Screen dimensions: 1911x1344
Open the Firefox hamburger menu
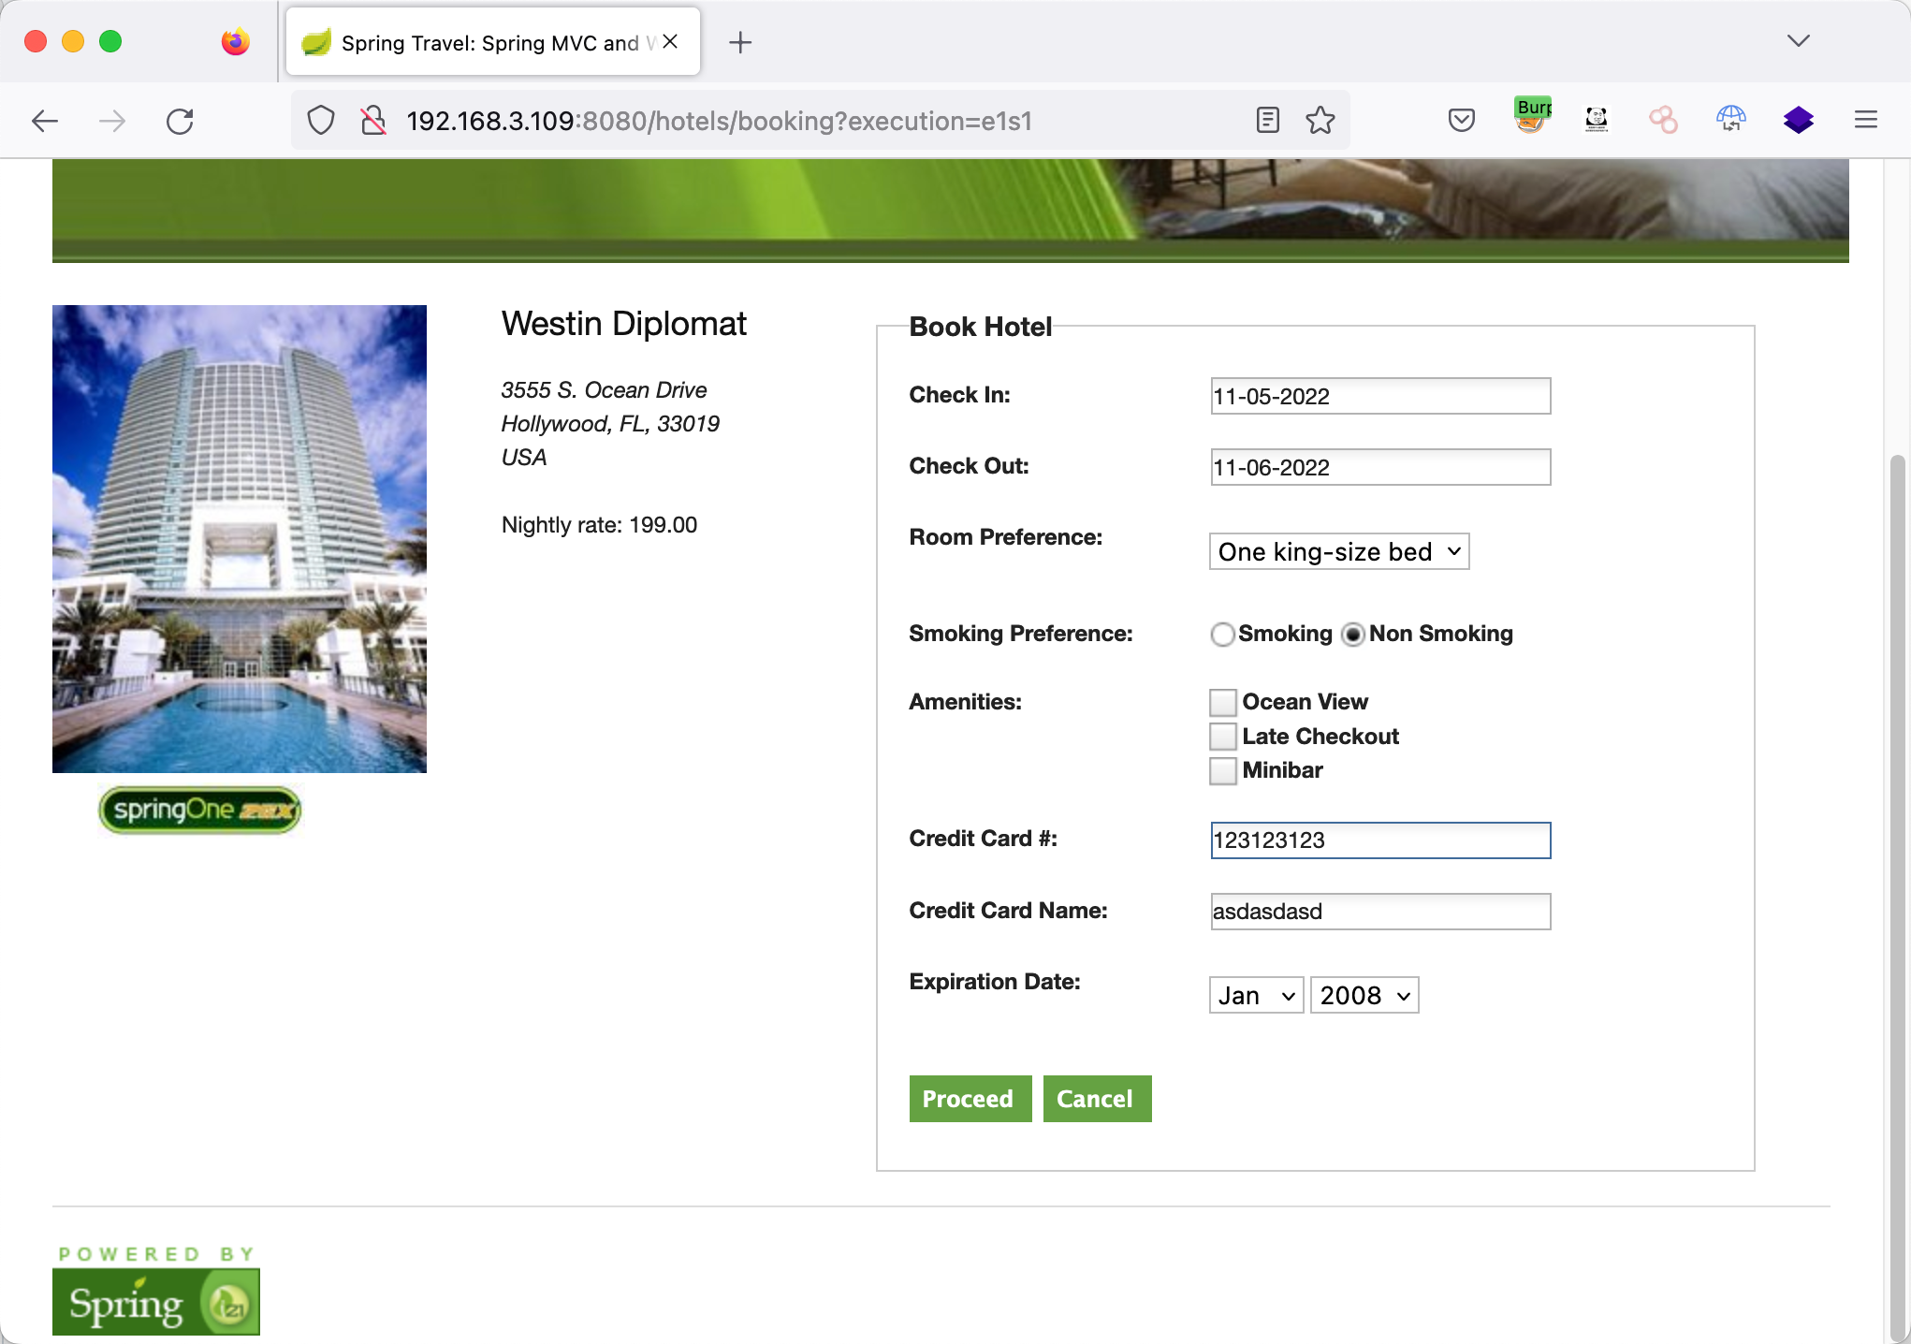(1865, 120)
